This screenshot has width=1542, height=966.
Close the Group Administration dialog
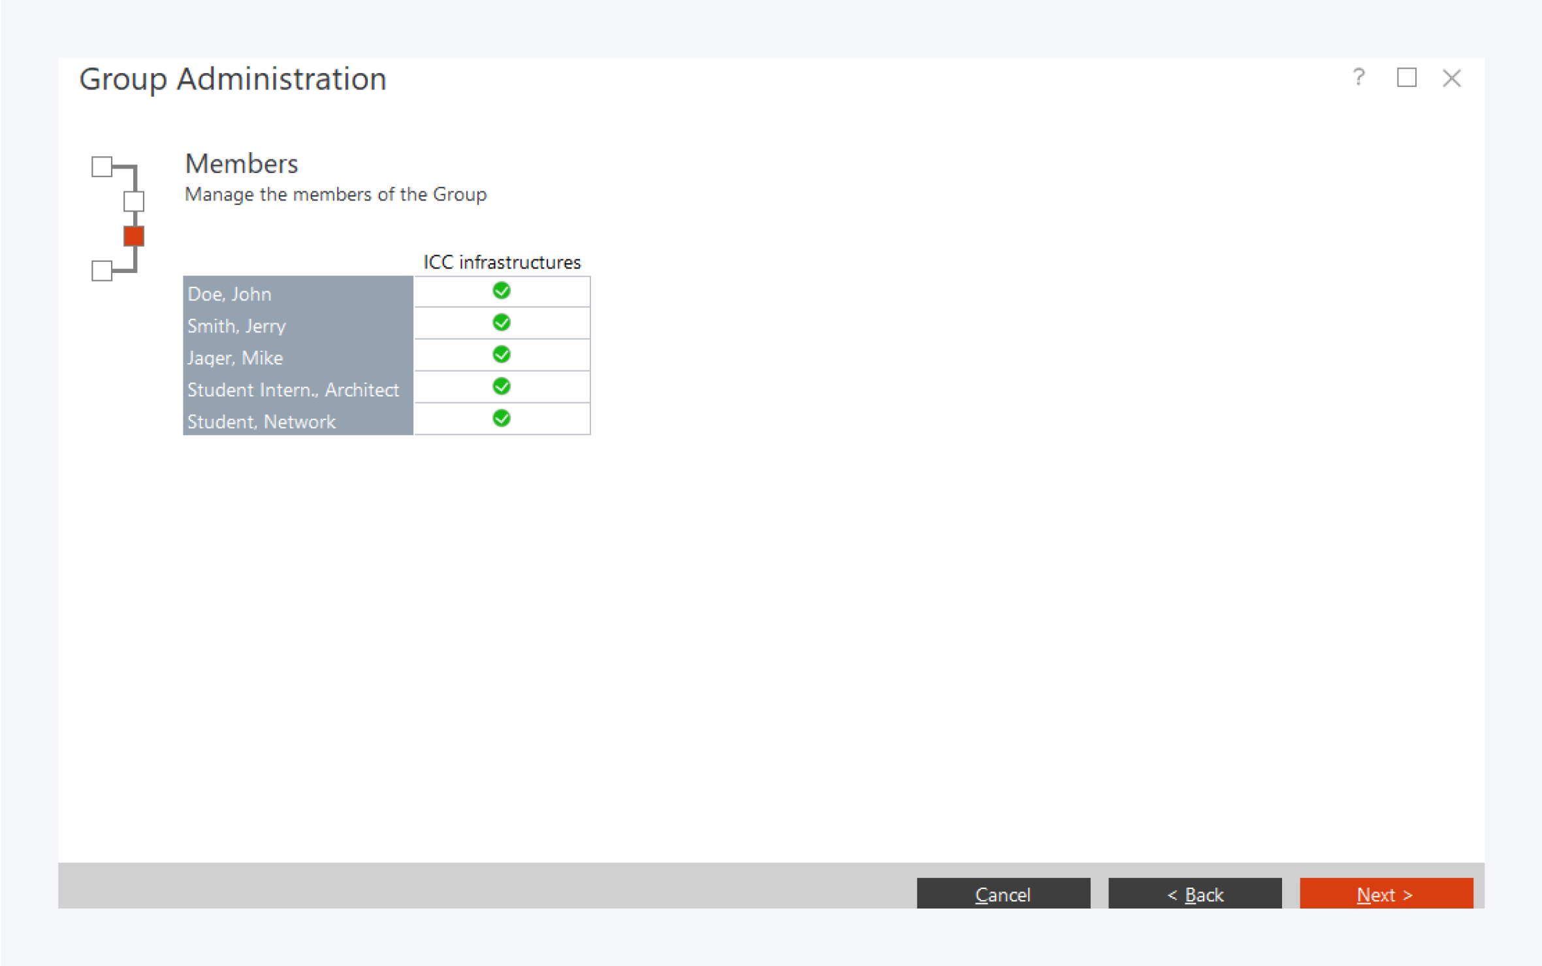point(1451,78)
